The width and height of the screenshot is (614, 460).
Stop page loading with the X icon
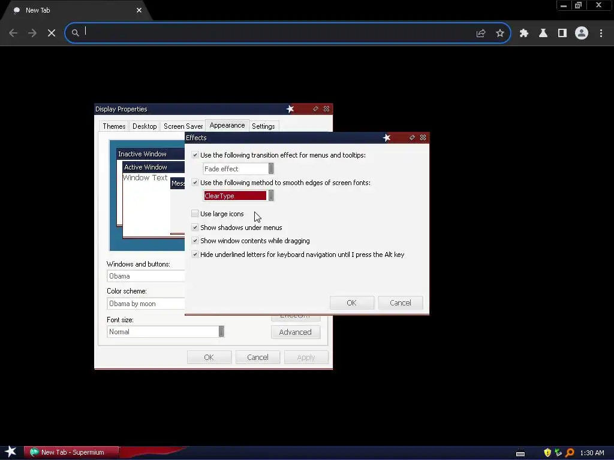(x=52, y=33)
